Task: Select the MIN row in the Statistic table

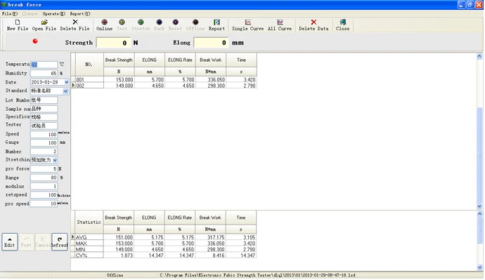Action: point(164,249)
